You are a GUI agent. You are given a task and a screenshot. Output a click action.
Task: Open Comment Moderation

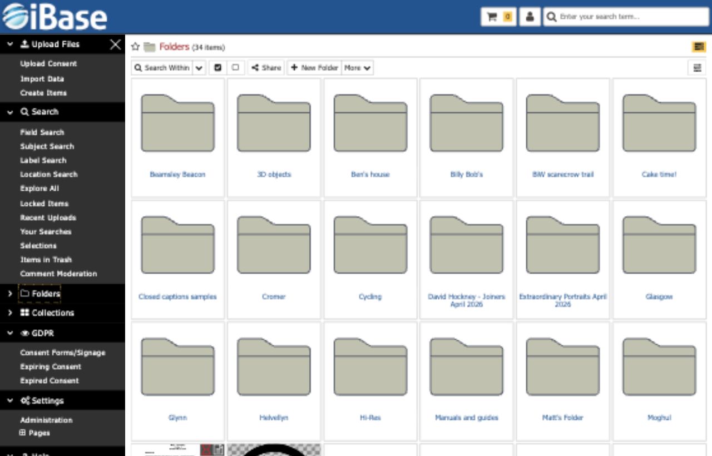tap(58, 274)
